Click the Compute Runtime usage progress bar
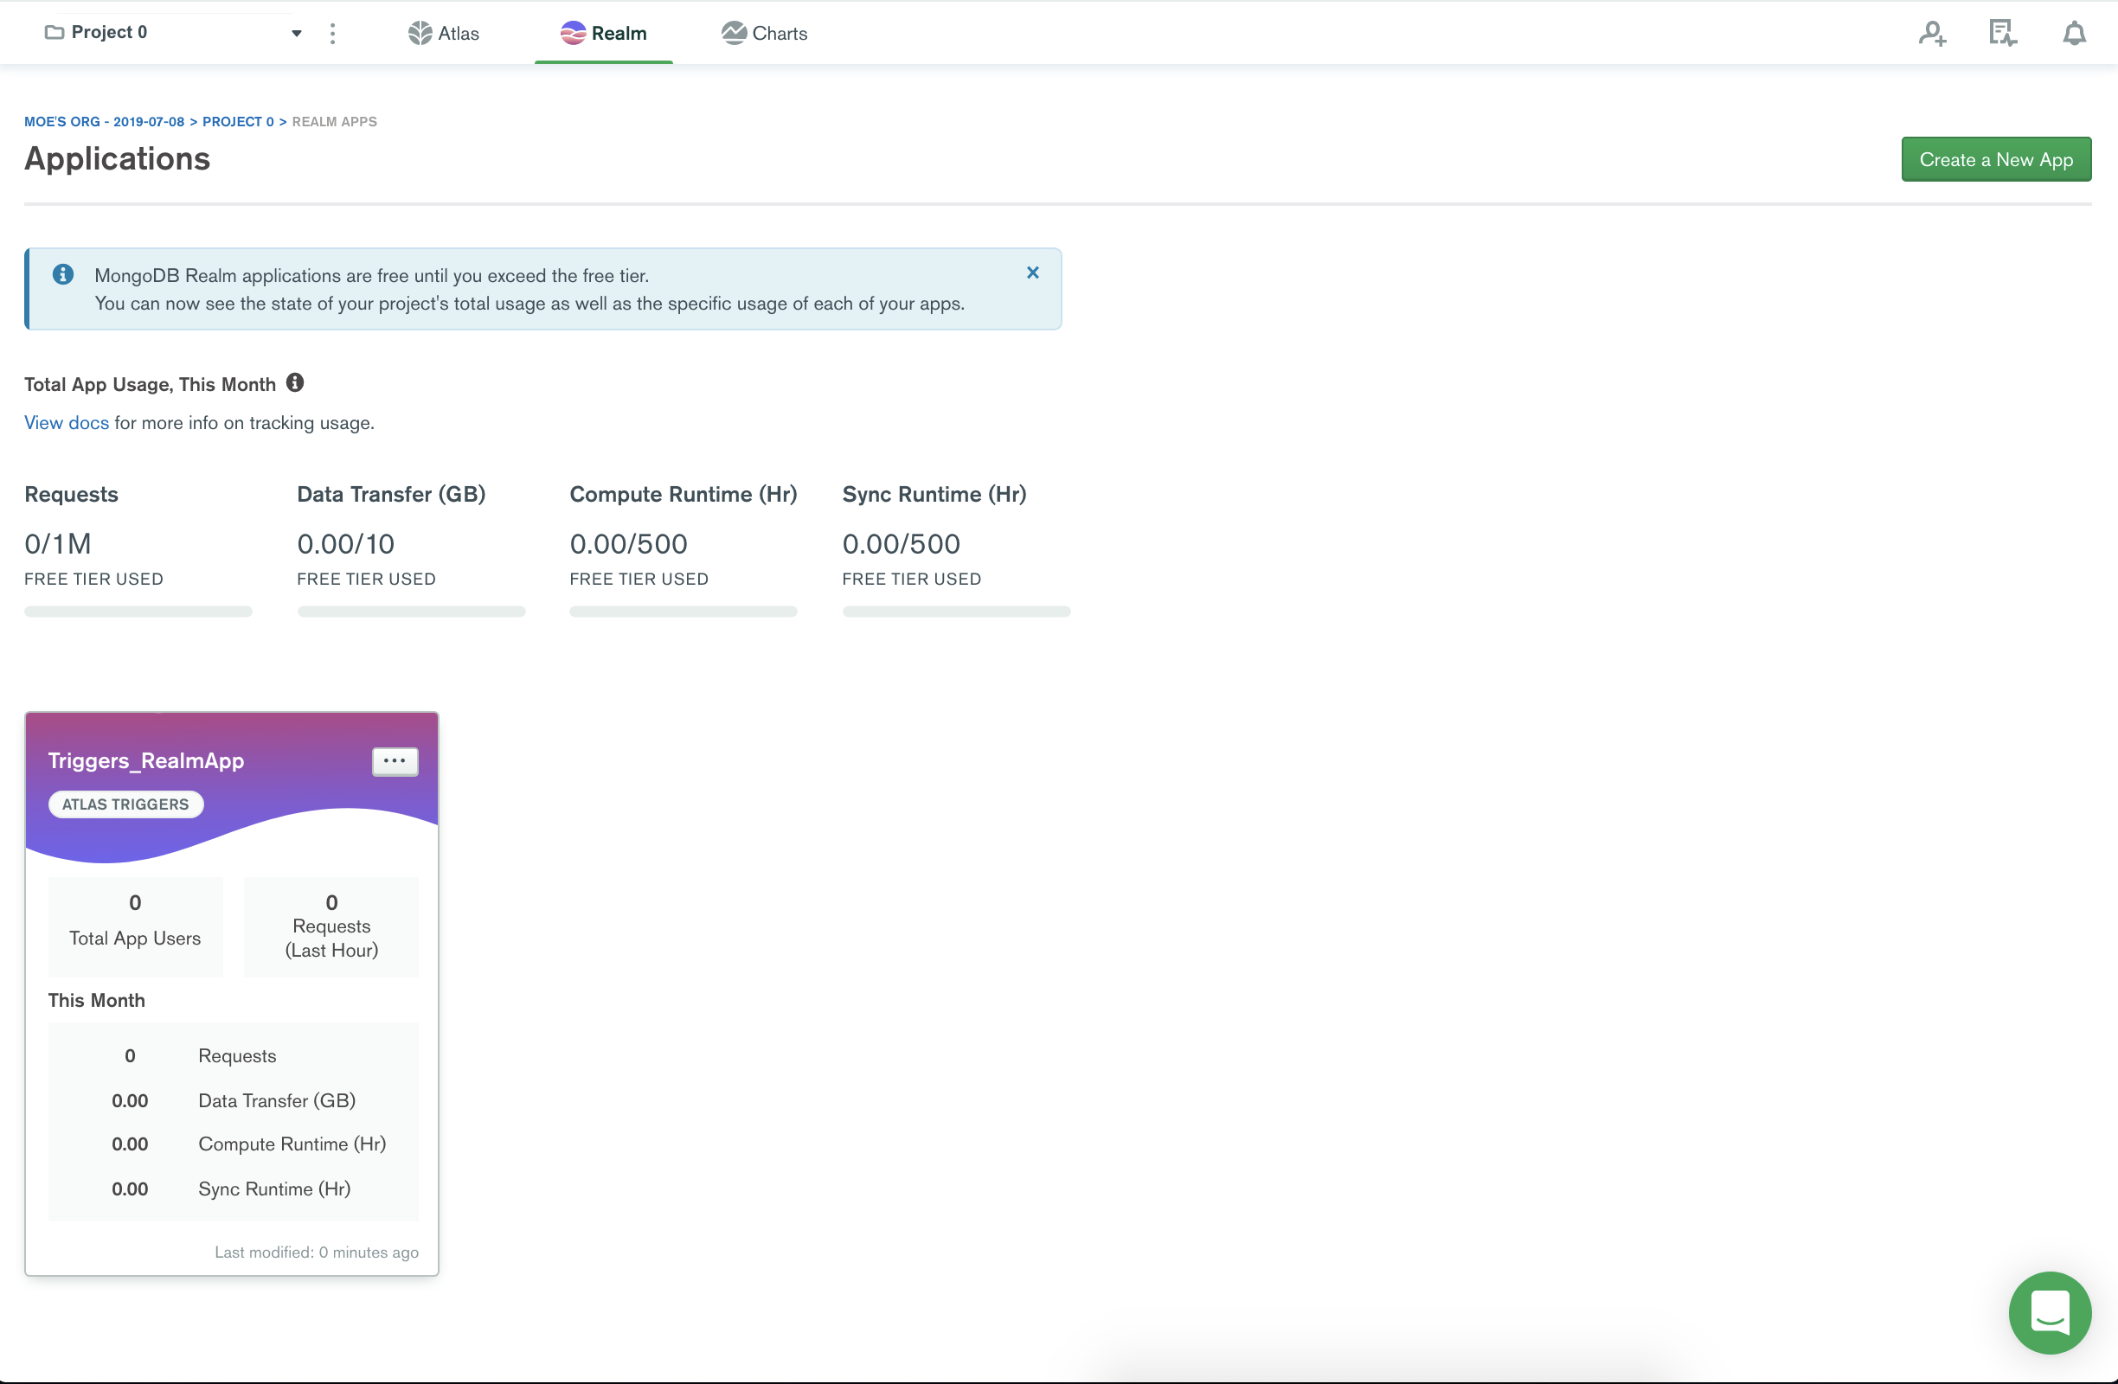Screen dimensions: 2118x1384 coord(684,612)
